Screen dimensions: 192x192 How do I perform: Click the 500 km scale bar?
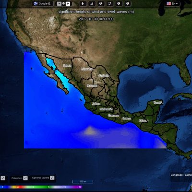tap(83, 181)
